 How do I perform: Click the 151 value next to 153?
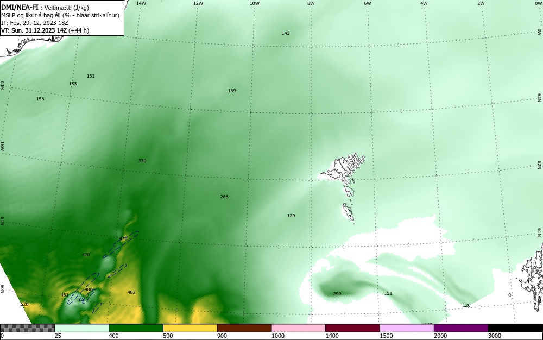[91, 76]
